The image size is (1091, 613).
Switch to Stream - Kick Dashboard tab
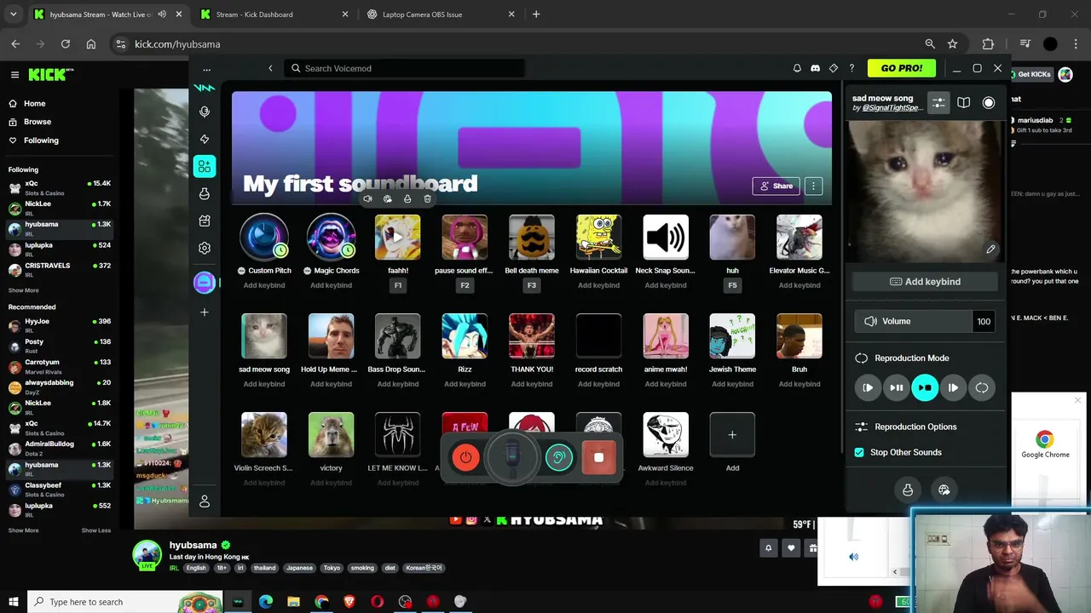tap(273, 14)
